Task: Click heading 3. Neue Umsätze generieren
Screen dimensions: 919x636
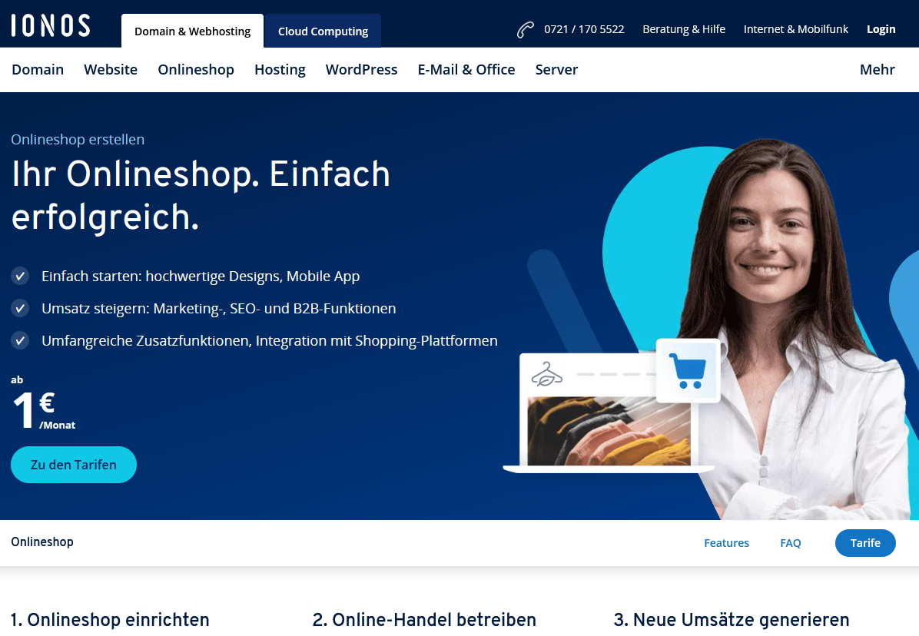Action: [x=732, y=620]
